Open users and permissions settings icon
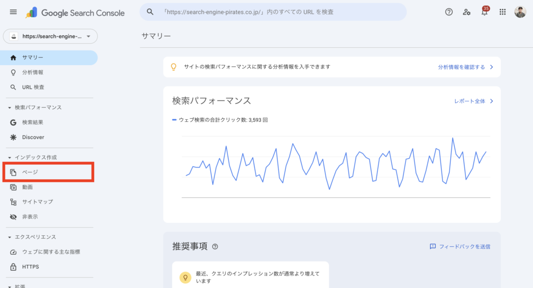This screenshot has height=288, width=533. point(466,12)
